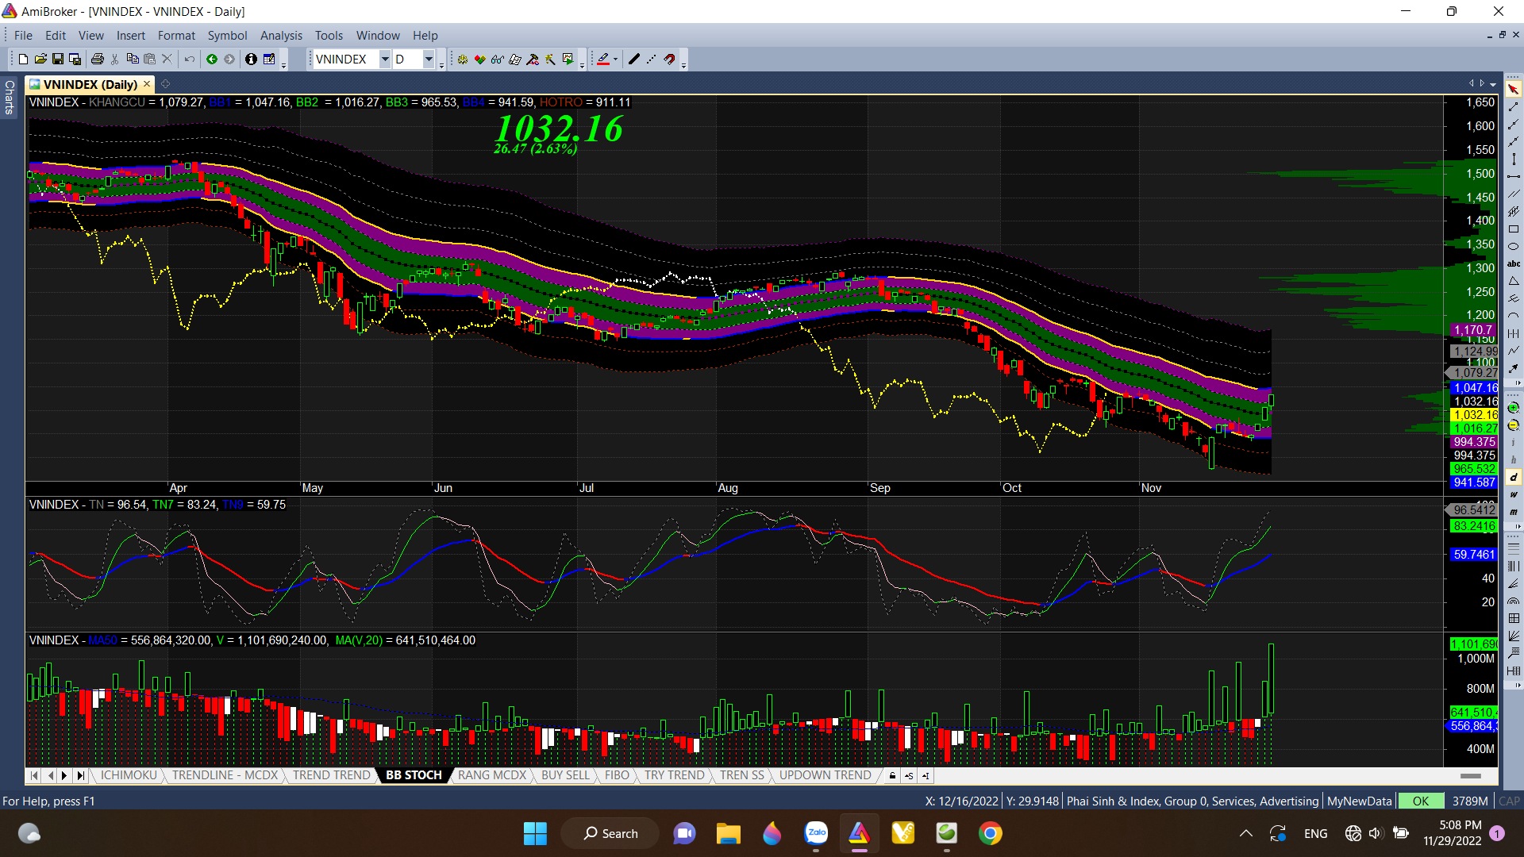Switch to the FIBO sheet tab

tap(617, 775)
